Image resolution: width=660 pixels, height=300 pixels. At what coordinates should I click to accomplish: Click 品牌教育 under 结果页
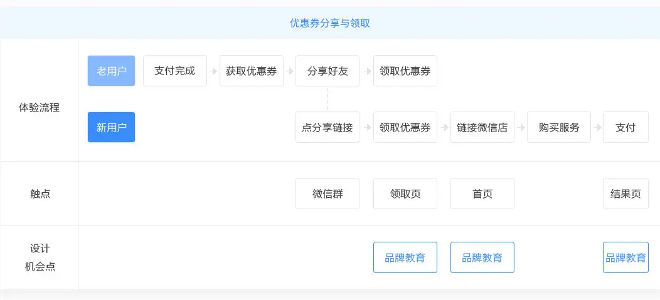coord(625,257)
